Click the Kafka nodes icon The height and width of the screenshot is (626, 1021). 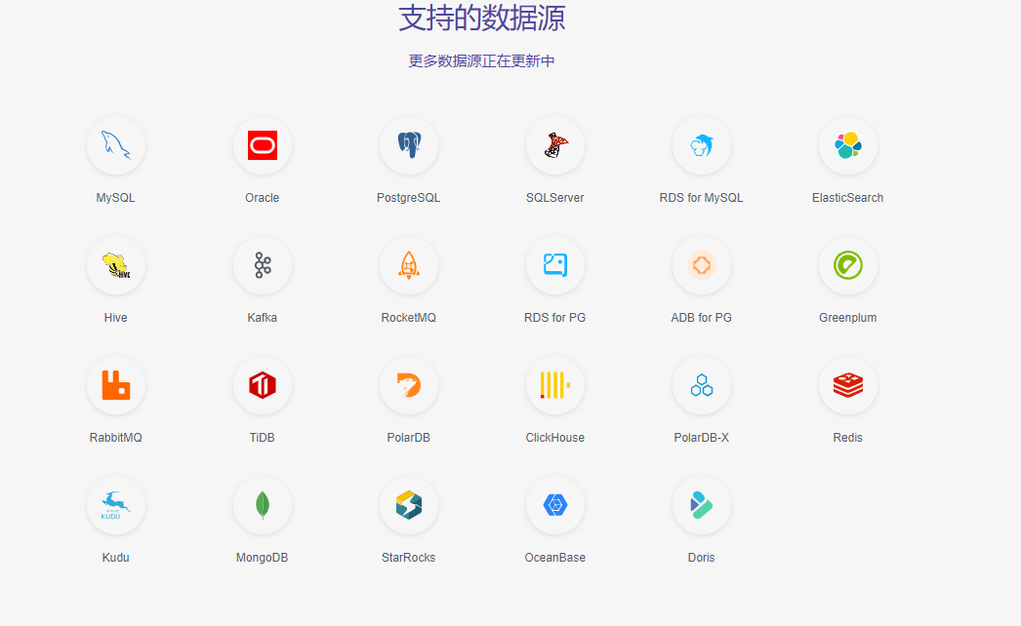263,265
